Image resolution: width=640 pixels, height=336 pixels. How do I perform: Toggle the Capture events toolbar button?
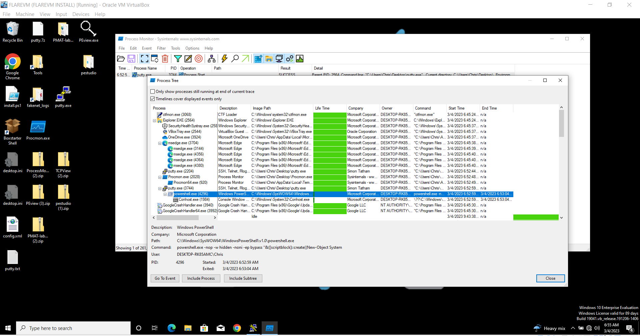144,59
